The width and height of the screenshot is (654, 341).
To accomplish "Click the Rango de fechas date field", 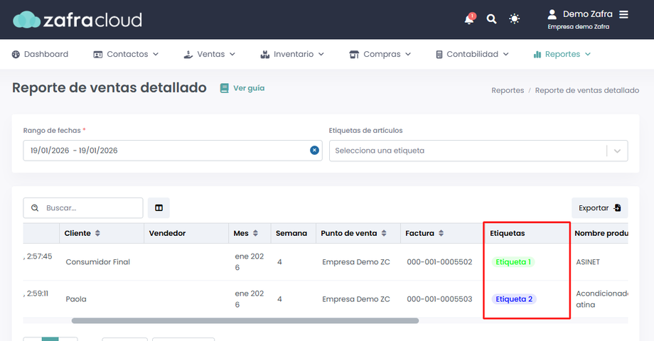I will tap(173, 151).
